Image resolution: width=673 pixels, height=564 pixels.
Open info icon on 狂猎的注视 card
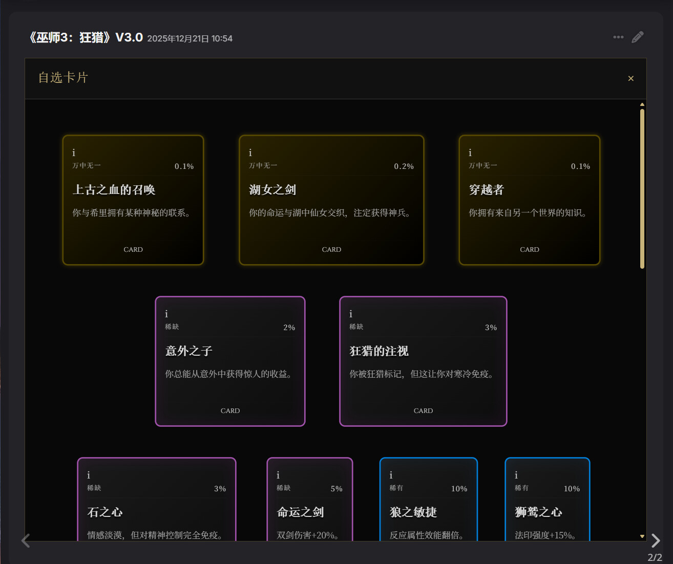click(351, 314)
